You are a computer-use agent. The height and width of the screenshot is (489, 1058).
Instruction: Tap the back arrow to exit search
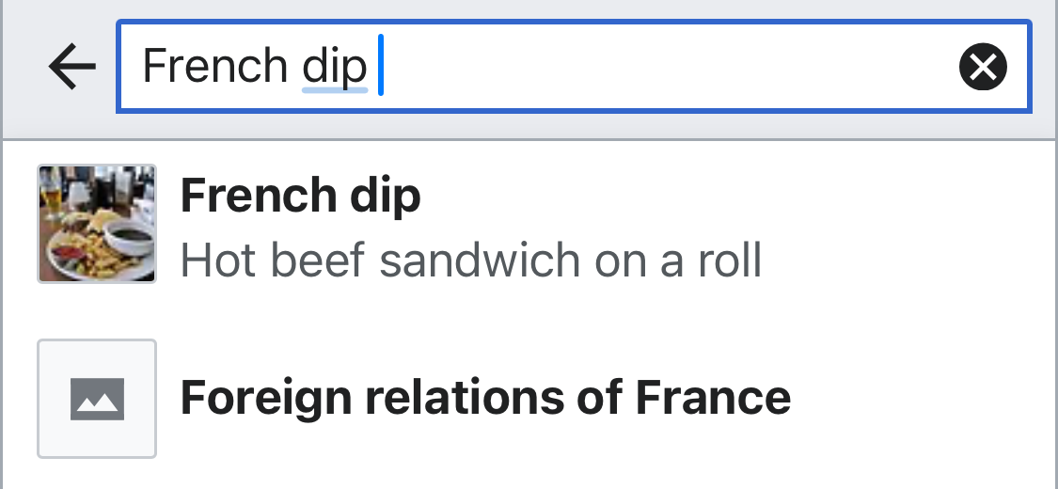(71, 67)
